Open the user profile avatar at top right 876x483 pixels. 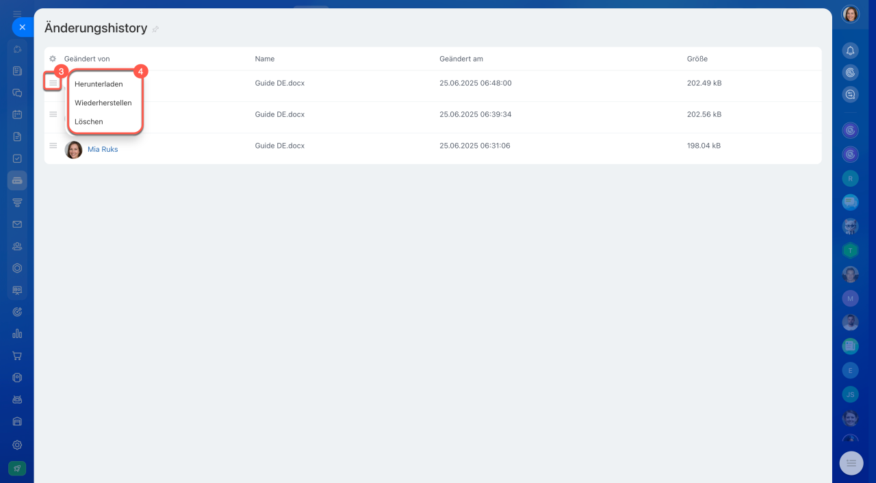850,14
